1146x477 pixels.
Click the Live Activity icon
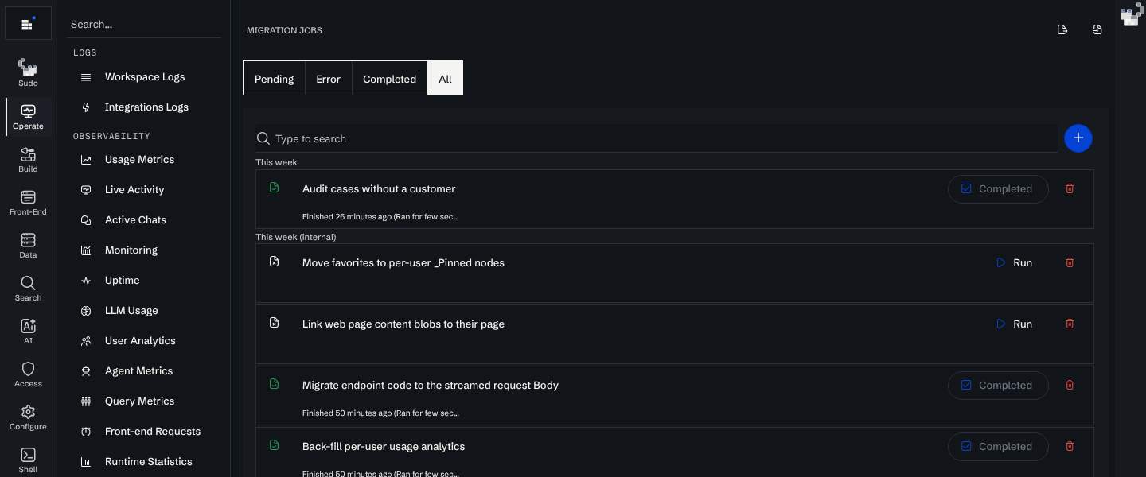(86, 190)
